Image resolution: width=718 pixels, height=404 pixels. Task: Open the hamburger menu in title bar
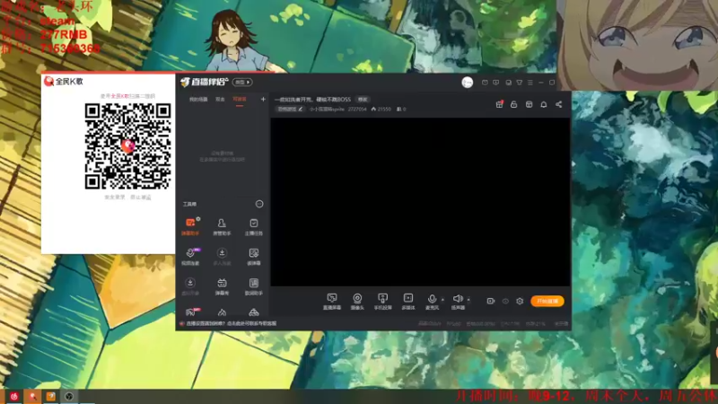530,83
